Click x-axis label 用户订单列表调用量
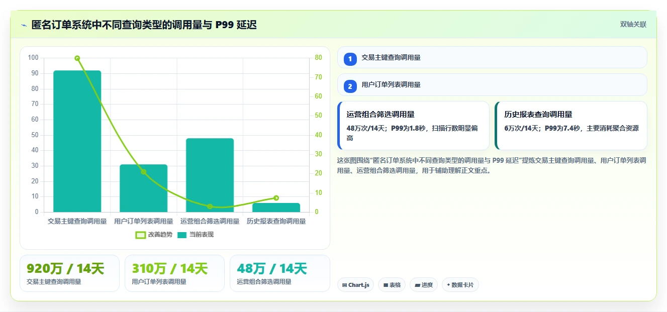 click(143, 221)
